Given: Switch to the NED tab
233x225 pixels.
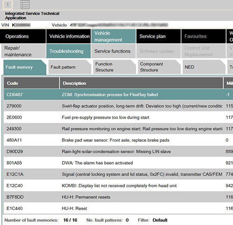Looking at the screenshot, I should 204,67.
